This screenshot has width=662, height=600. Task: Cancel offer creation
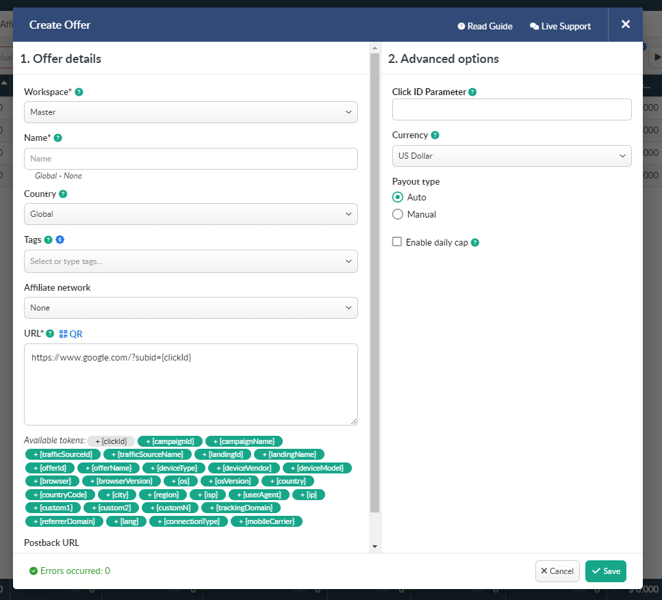(x=557, y=571)
